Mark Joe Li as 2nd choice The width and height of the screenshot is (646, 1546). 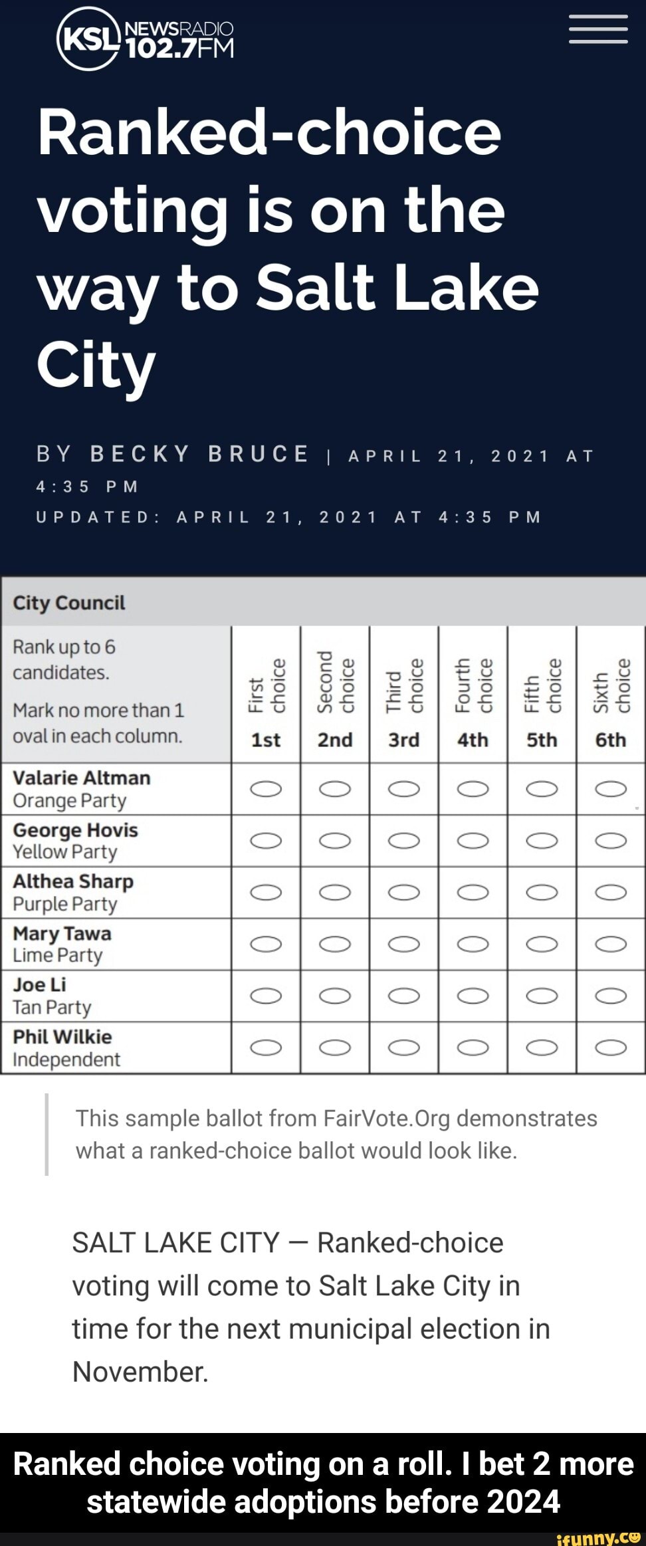[x=335, y=995]
